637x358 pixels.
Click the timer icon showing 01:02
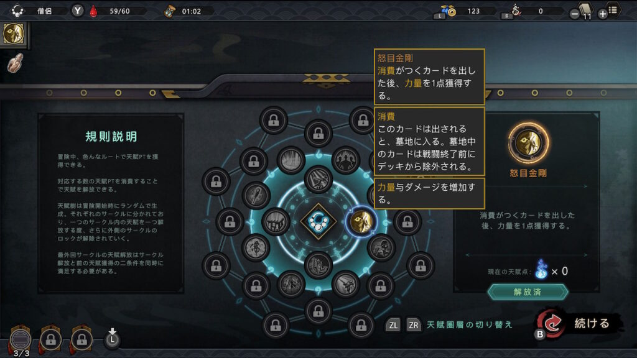pyautogui.click(x=169, y=11)
